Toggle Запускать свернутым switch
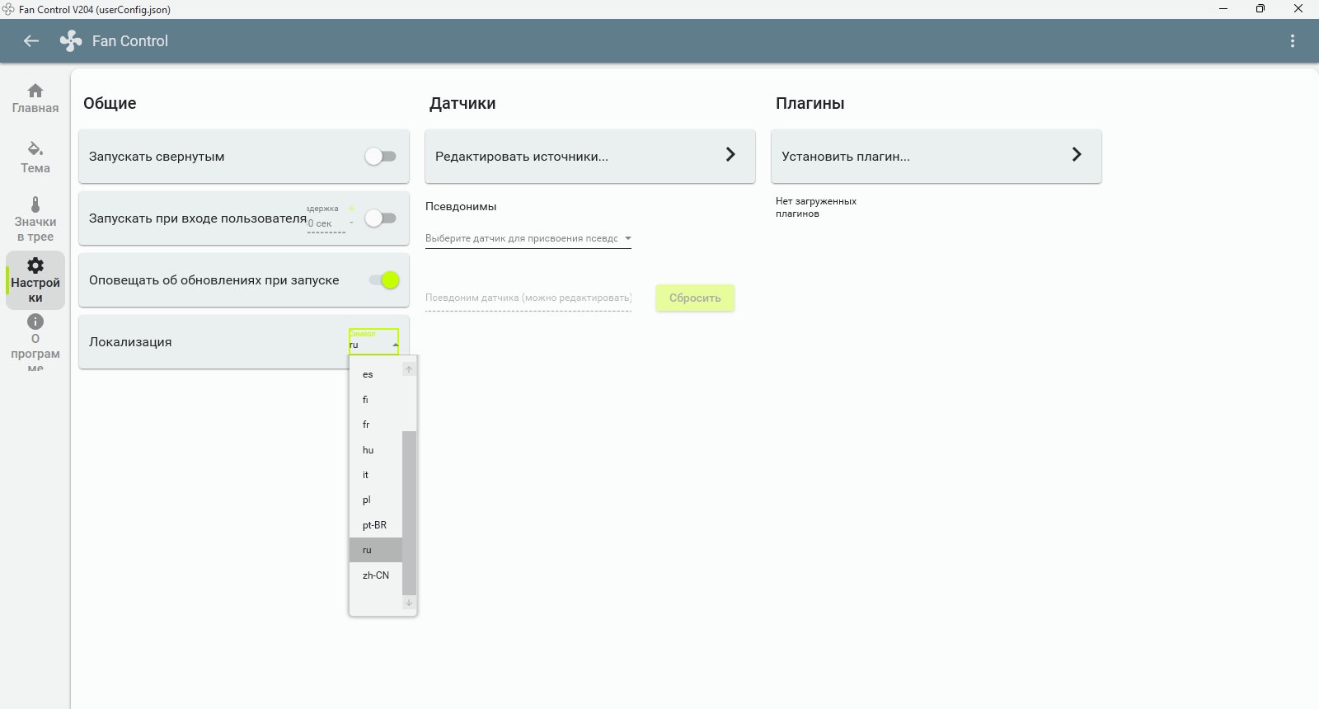This screenshot has height=709, width=1319. pos(381,157)
